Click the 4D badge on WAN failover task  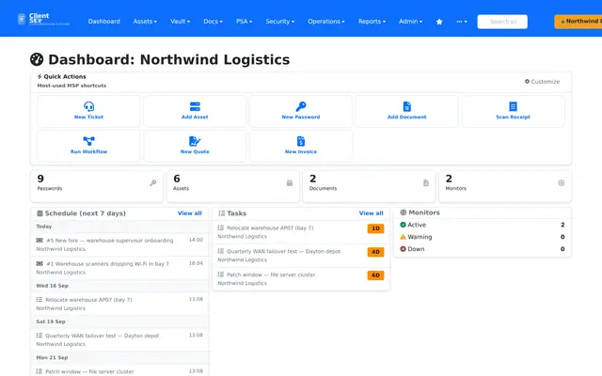(x=375, y=252)
